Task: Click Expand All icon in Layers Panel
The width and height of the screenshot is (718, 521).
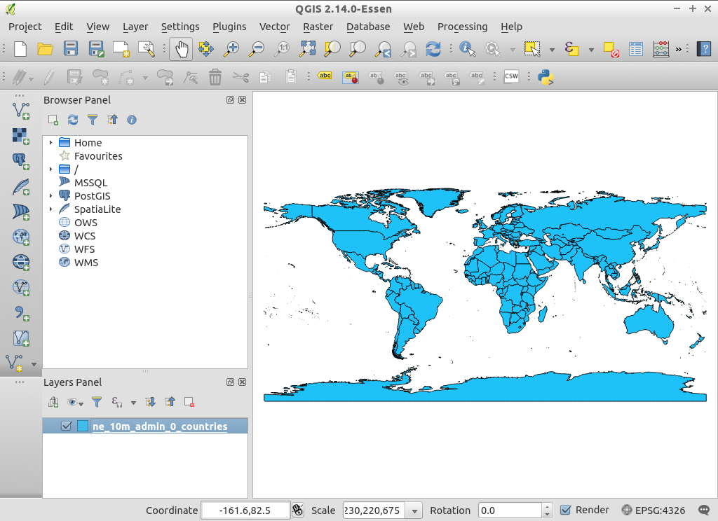Action: point(150,402)
